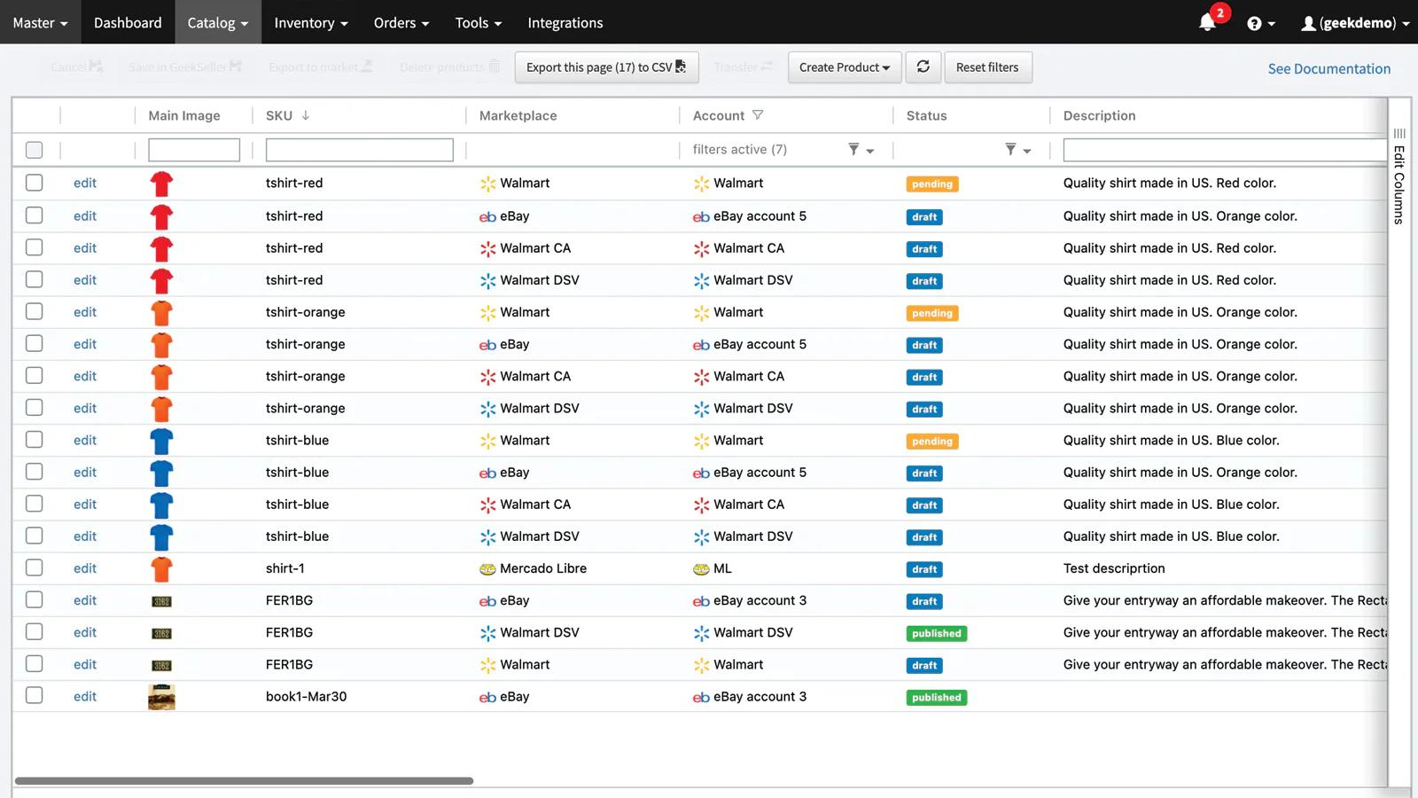
Task: Open the geekdemo user menu
Action: pyautogui.click(x=1355, y=23)
